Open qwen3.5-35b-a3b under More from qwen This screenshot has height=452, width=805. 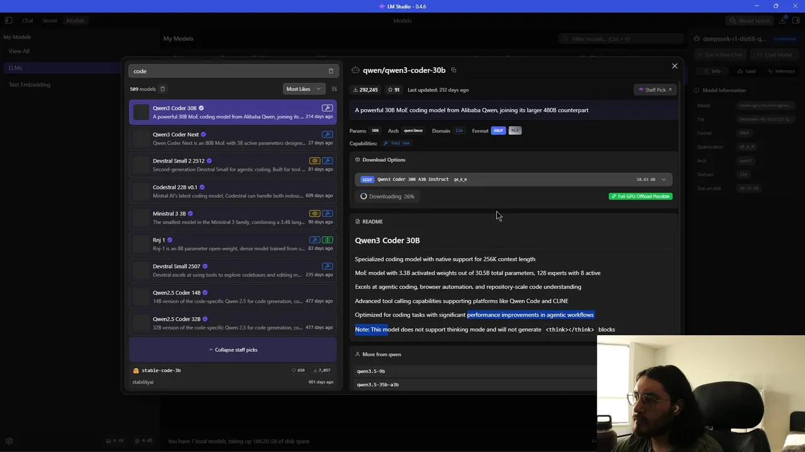[377, 384]
